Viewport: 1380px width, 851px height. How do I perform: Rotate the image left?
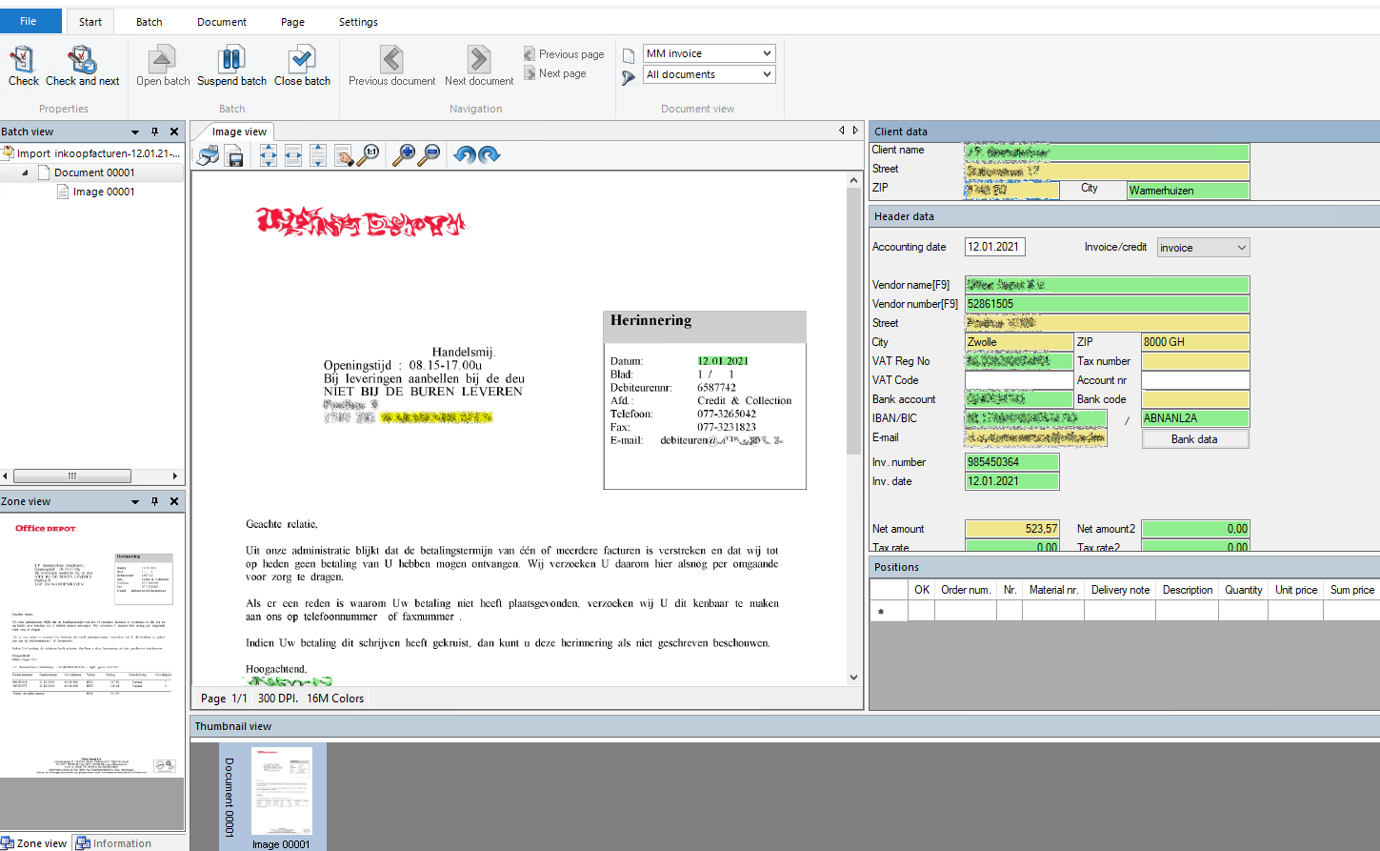[464, 155]
